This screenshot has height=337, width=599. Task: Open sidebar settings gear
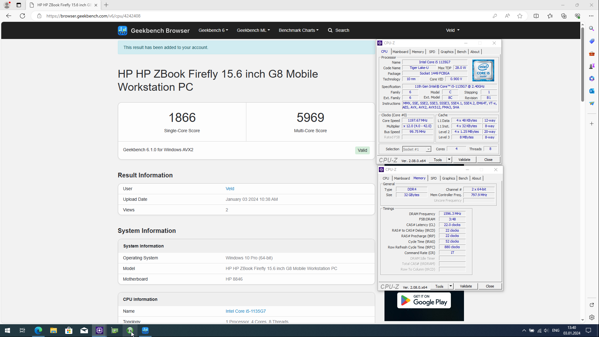coord(592,317)
